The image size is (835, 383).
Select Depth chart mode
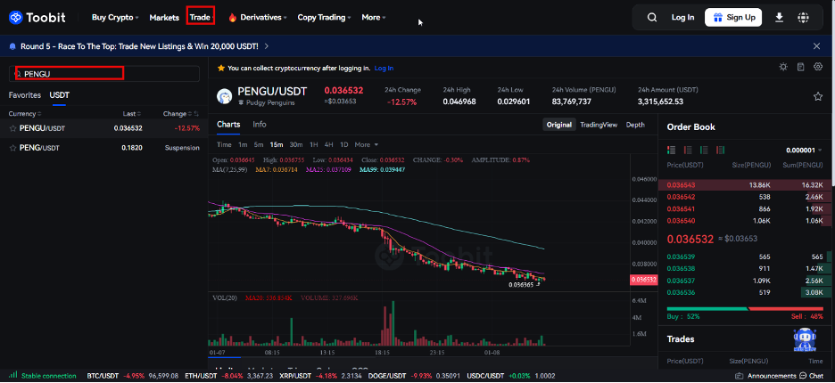pyautogui.click(x=635, y=125)
